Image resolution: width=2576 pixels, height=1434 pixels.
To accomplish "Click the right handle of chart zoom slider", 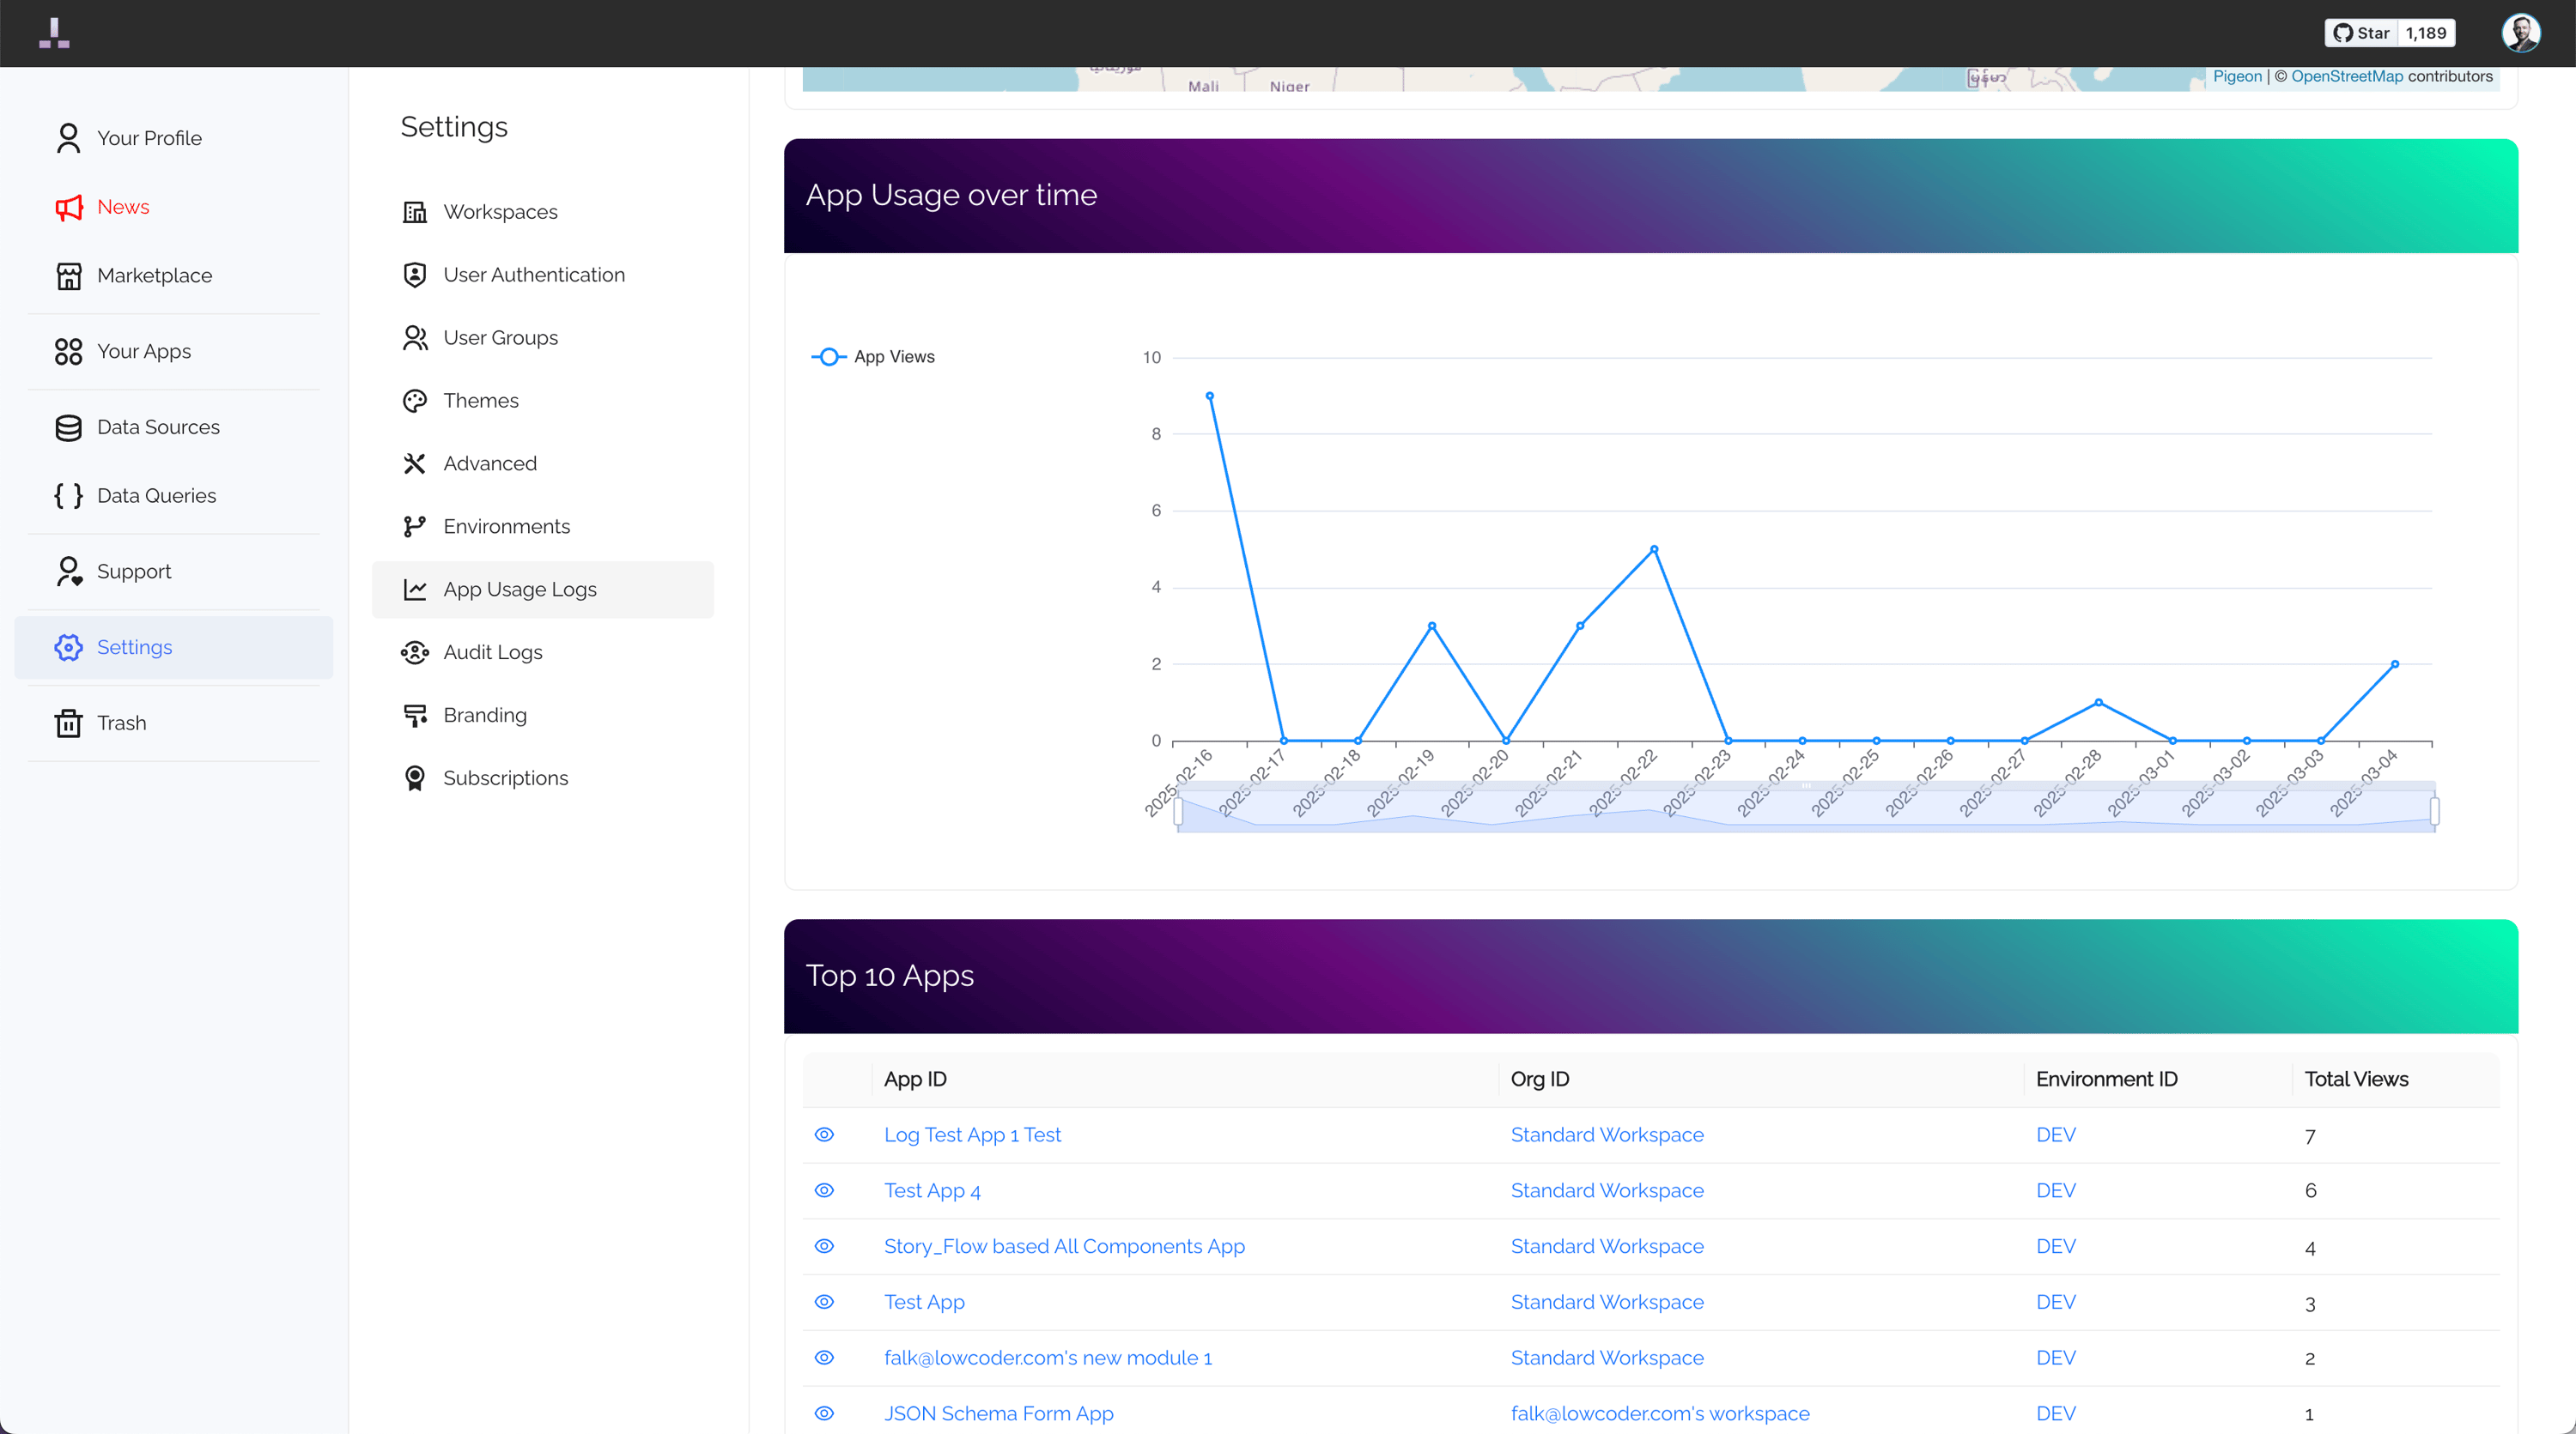I will (2434, 810).
